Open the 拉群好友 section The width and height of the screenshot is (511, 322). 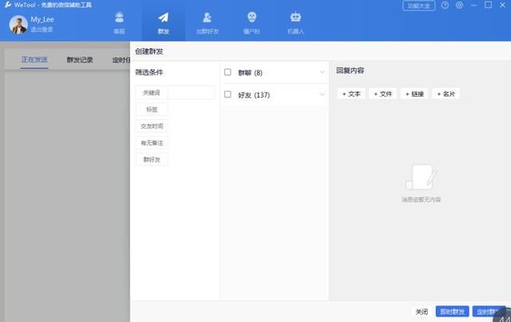(x=208, y=22)
